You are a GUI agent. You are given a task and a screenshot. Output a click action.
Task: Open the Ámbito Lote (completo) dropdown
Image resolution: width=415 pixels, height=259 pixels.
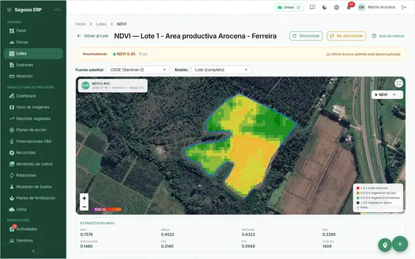222,69
